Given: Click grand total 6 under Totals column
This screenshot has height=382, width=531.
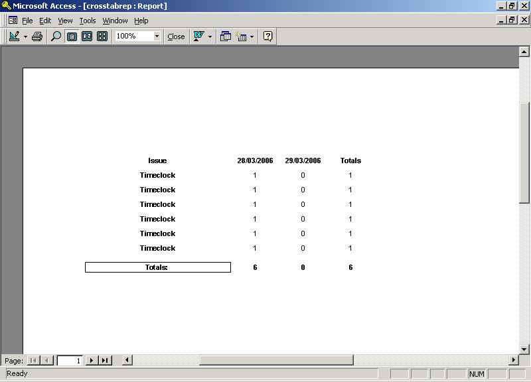Looking at the screenshot, I should coord(350,267).
